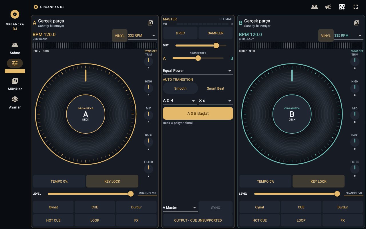Click Deck A waveform overview strip
366x229 pixels.
95,46
